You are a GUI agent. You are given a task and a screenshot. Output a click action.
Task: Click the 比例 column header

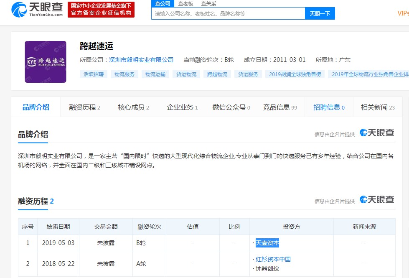234,227
